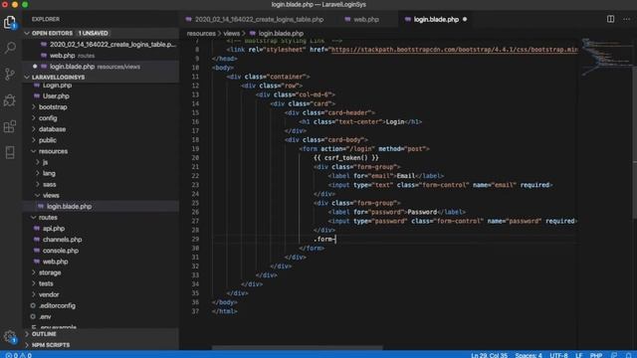Split the editor to the right
This screenshot has width=637, height=358.
pos(610,19)
